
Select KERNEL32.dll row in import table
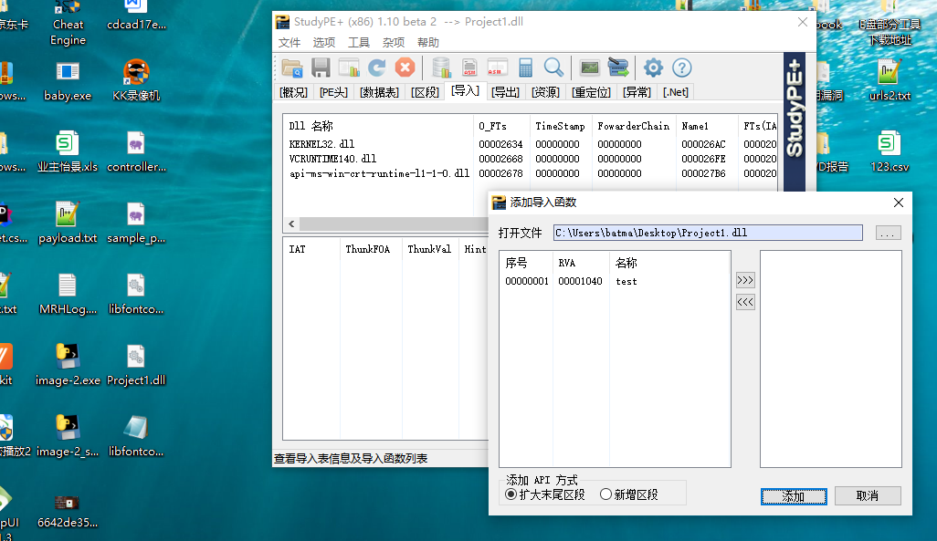(530, 144)
